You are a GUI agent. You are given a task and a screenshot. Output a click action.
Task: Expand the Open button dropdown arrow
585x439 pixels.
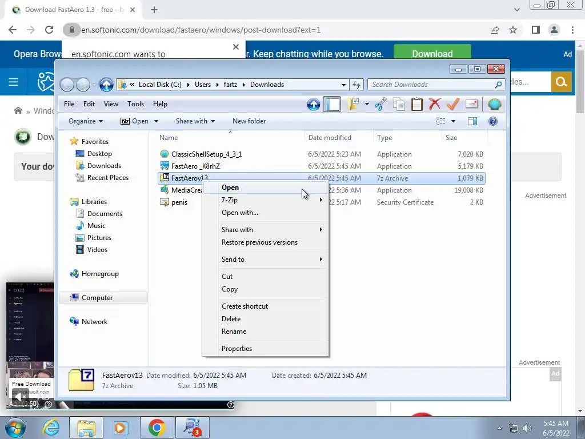[156, 121]
